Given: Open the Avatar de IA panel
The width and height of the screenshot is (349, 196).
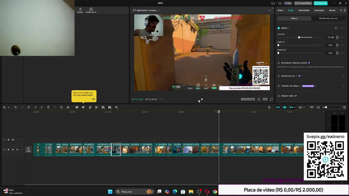Looking at the screenshot, I should point(91,10).
